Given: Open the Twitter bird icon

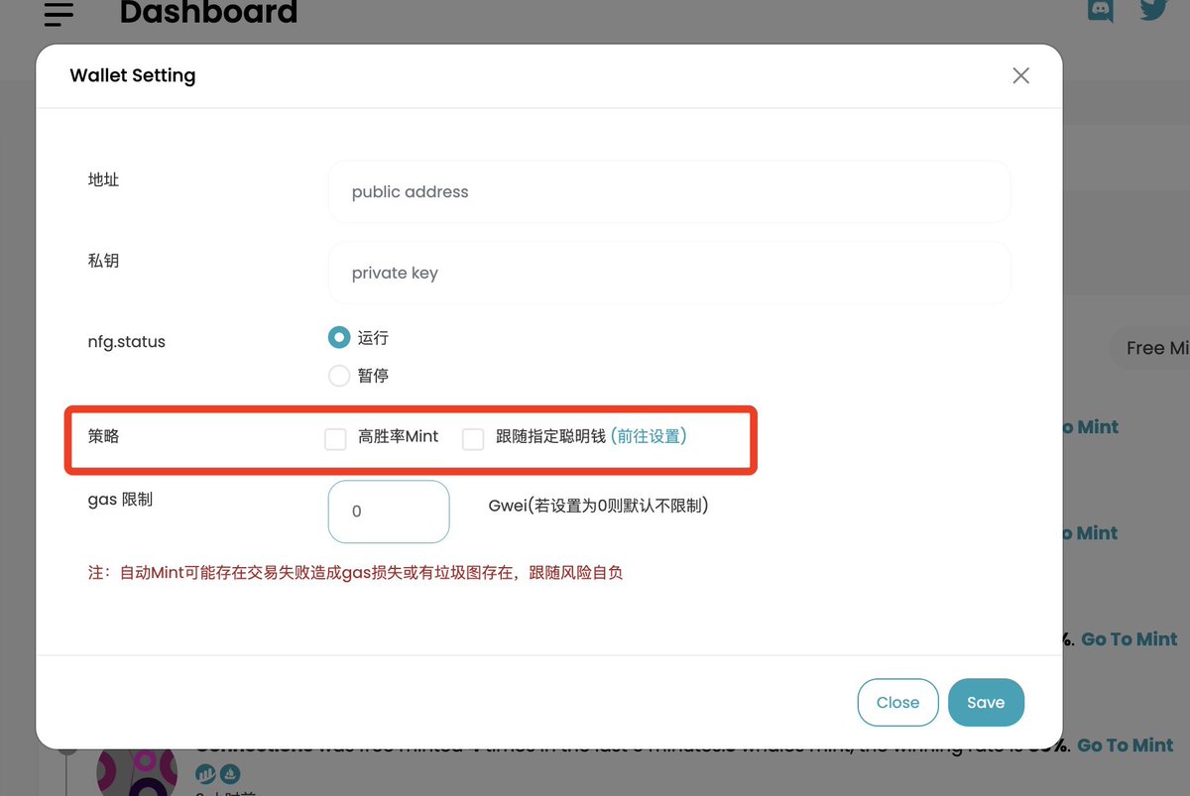Looking at the screenshot, I should 1153,10.
